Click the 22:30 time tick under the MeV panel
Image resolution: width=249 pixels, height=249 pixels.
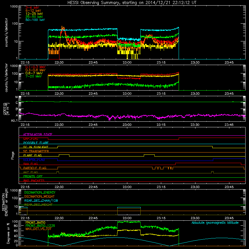(x=59, y=94)
